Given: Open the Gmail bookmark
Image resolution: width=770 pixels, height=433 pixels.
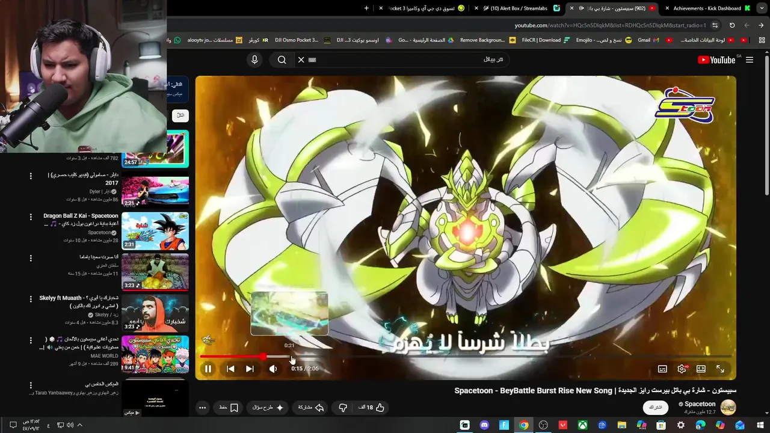Looking at the screenshot, I should pyautogui.click(x=648, y=40).
